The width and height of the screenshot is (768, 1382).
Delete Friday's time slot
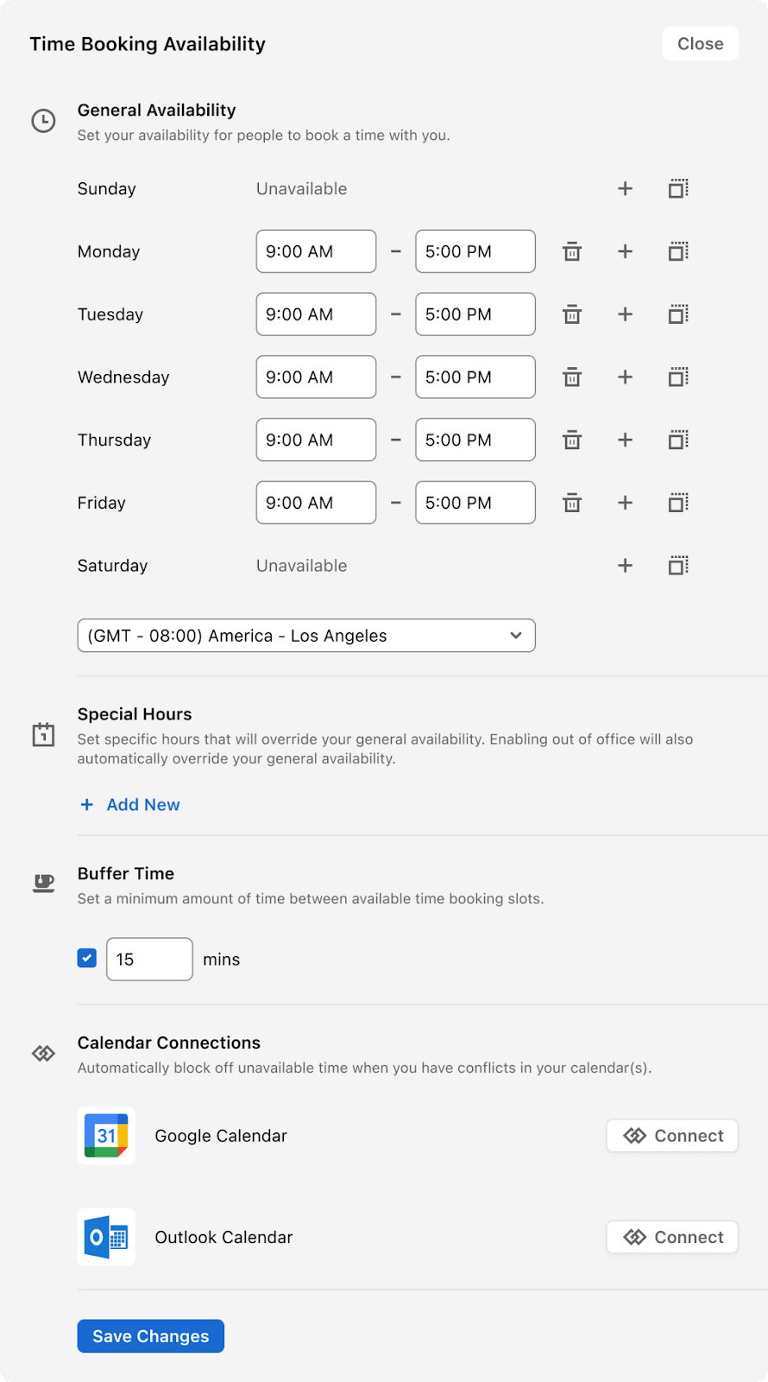tap(572, 503)
